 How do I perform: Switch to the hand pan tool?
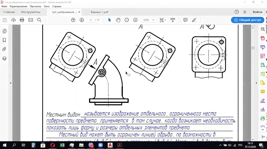(x=118, y=20)
